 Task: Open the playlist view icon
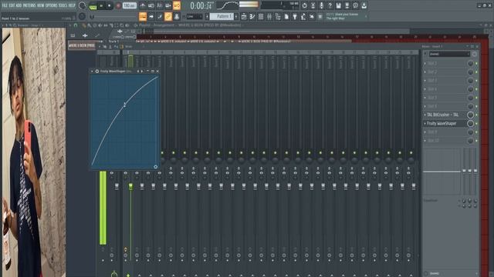click(244, 16)
